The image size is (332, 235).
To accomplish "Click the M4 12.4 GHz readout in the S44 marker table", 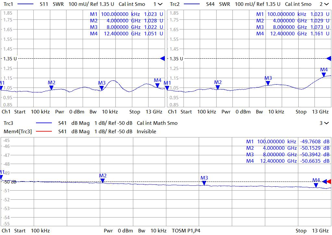I will [291, 33].
